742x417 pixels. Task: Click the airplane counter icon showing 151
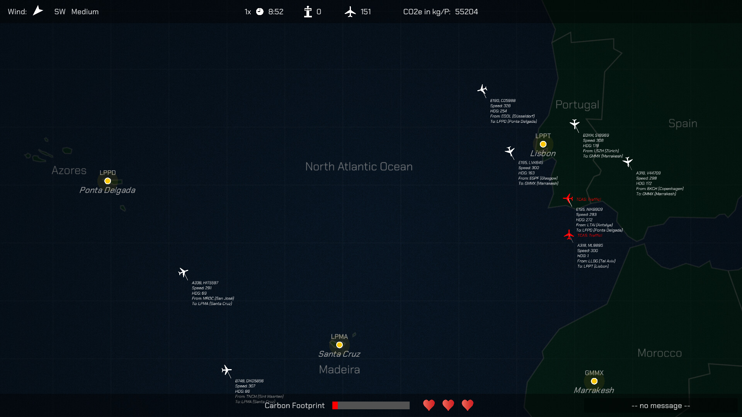[350, 12]
